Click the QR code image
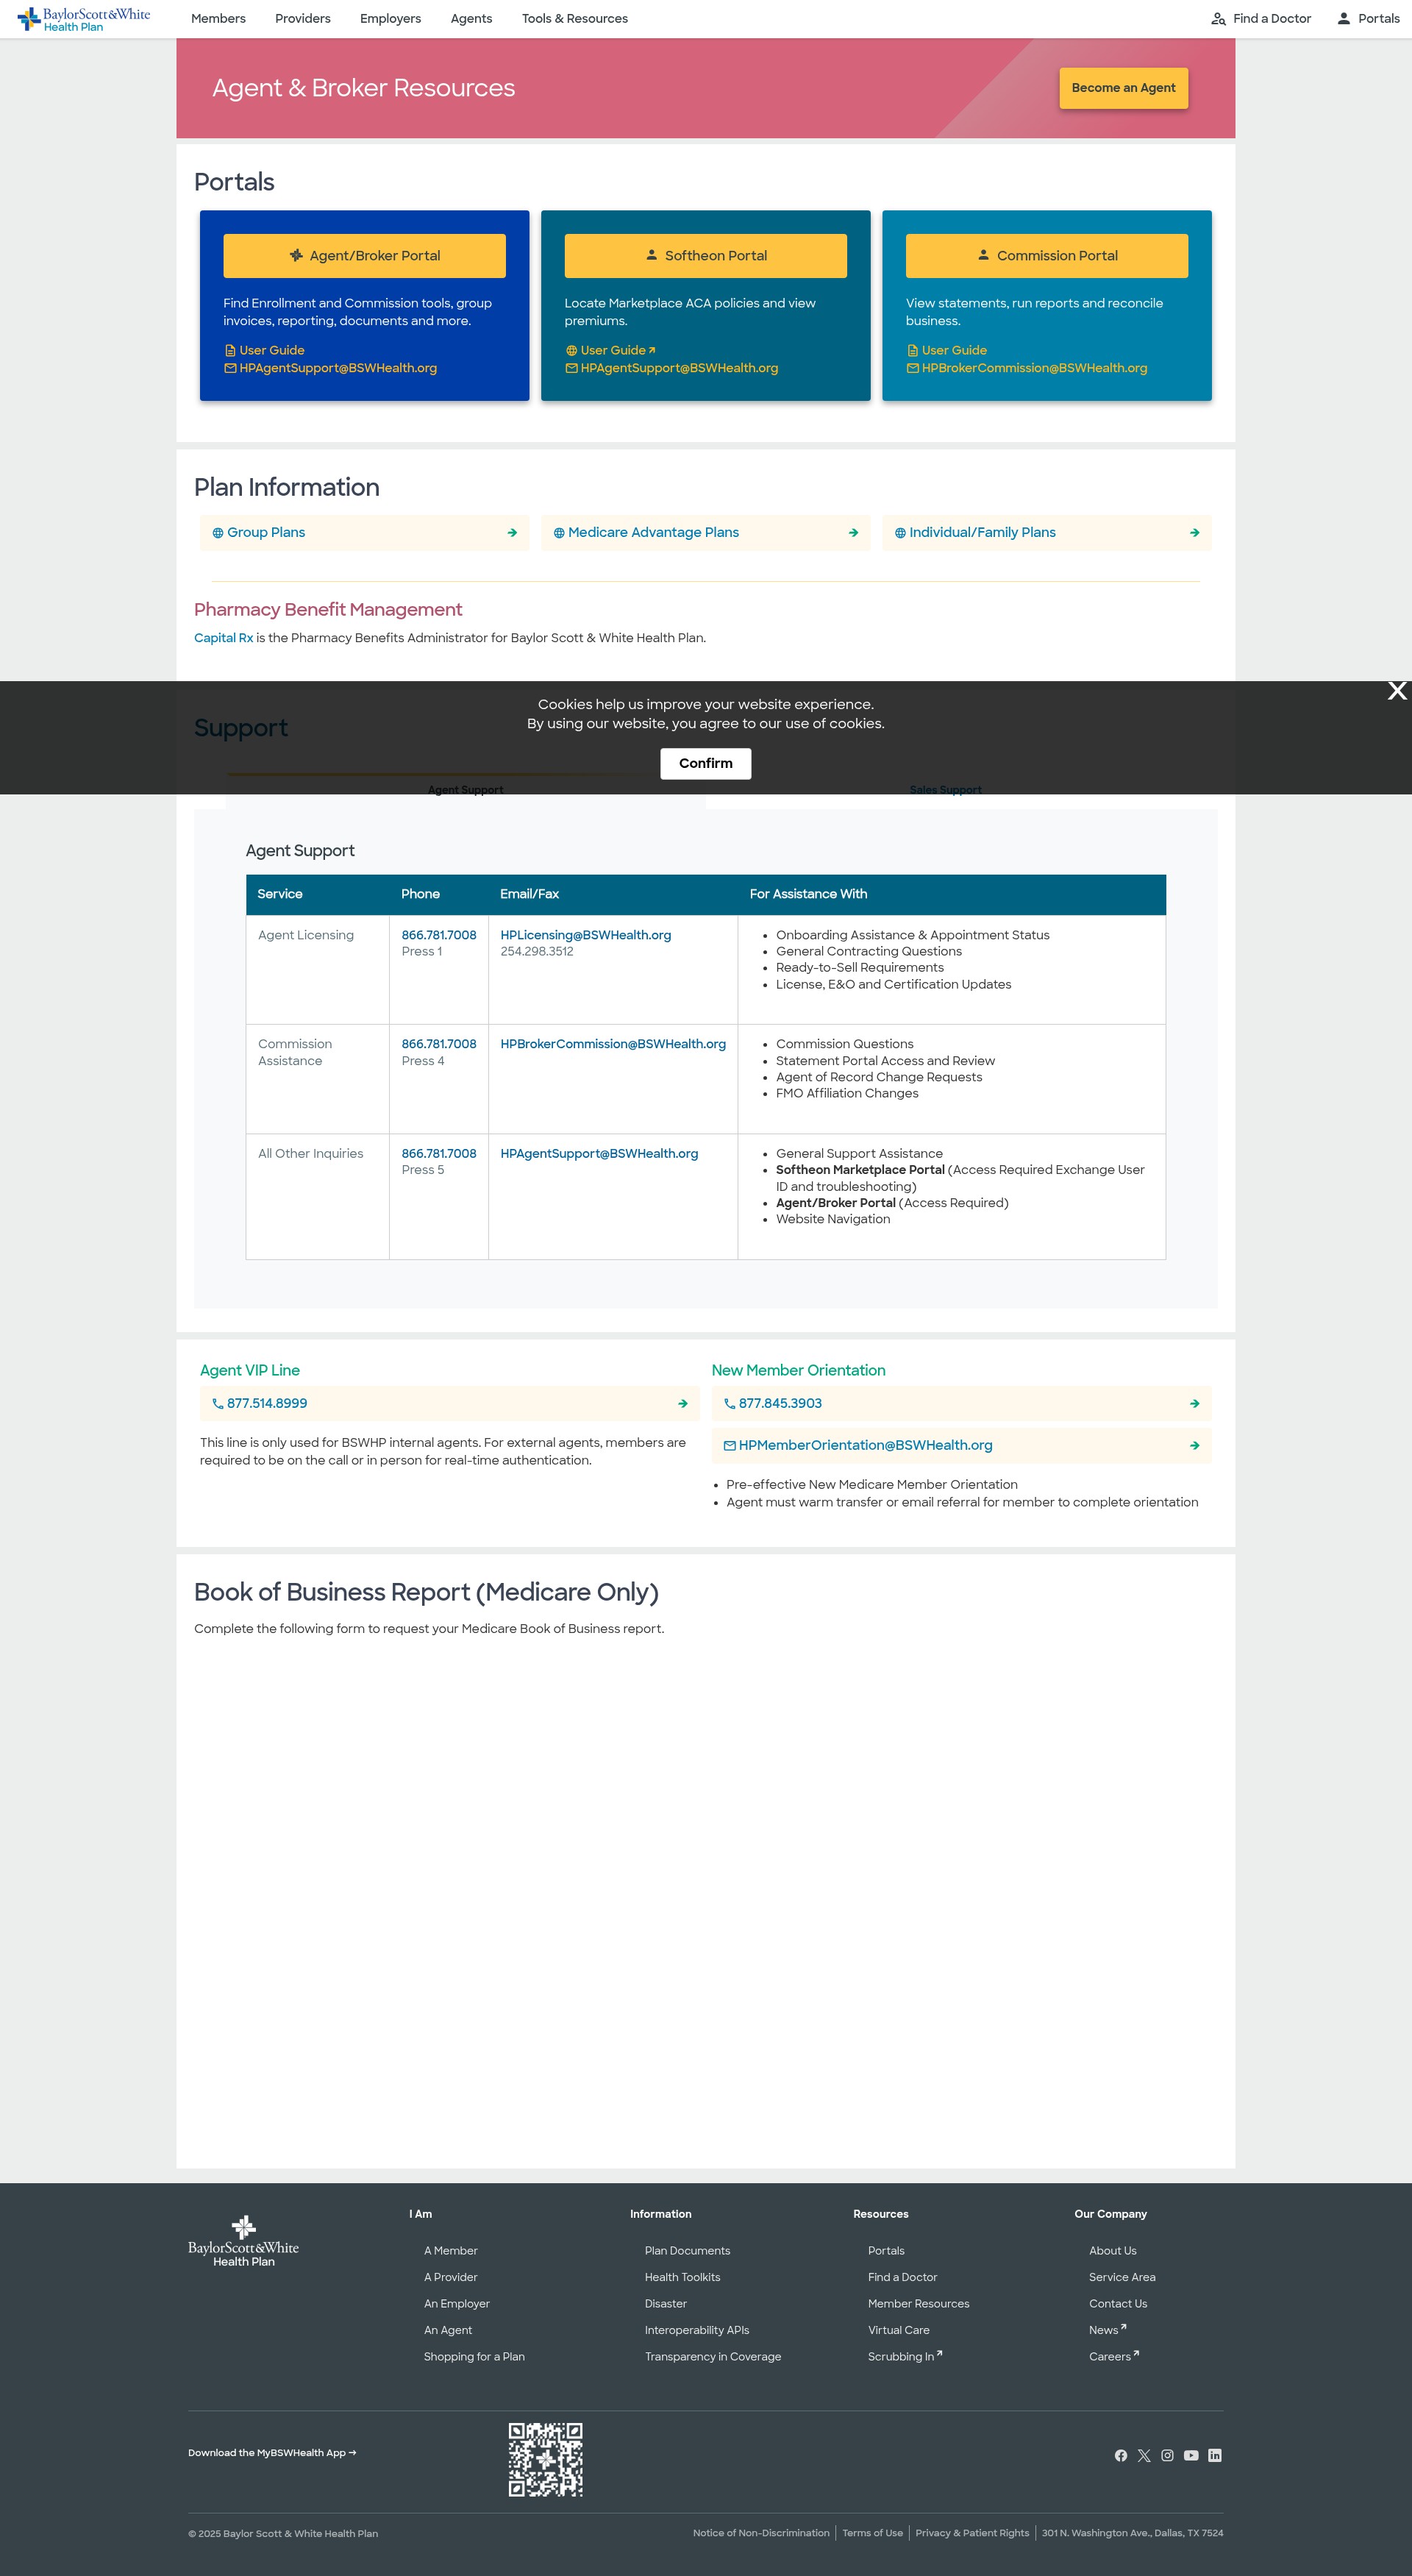 (545, 2460)
